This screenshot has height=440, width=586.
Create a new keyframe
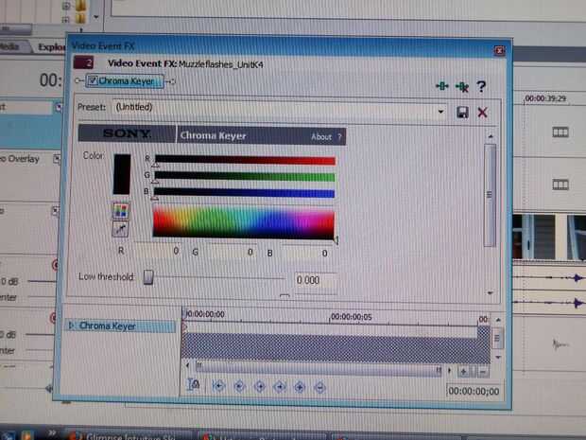300,387
